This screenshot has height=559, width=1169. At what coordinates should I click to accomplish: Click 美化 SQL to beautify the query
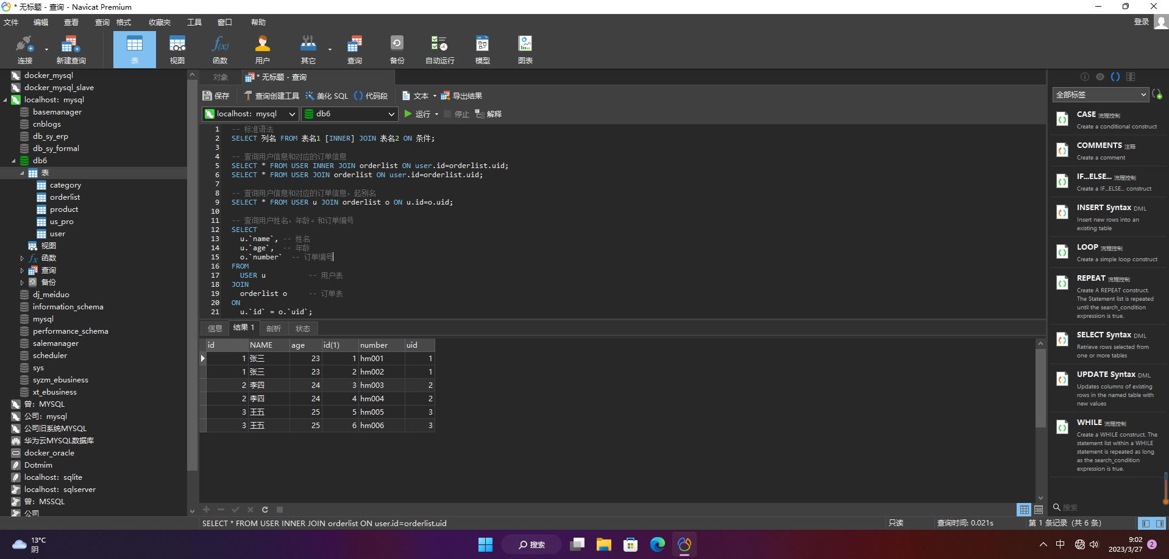click(x=327, y=96)
